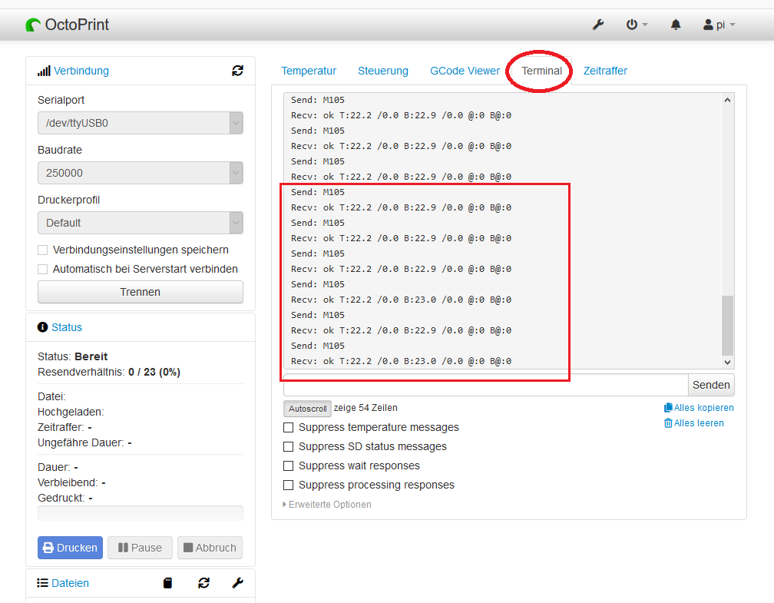Open file settings wrench in Dateien
Image resolution: width=774 pixels, height=603 pixels.
(237, 583)
